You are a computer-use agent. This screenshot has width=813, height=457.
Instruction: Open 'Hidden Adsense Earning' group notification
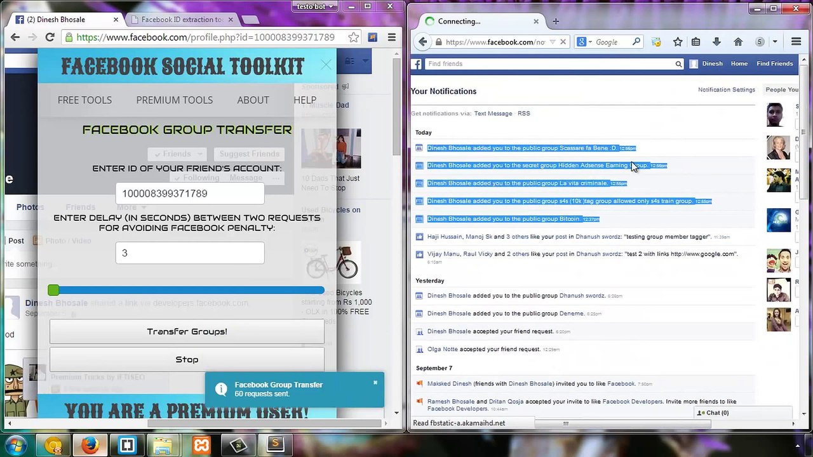tap(547, 166)
